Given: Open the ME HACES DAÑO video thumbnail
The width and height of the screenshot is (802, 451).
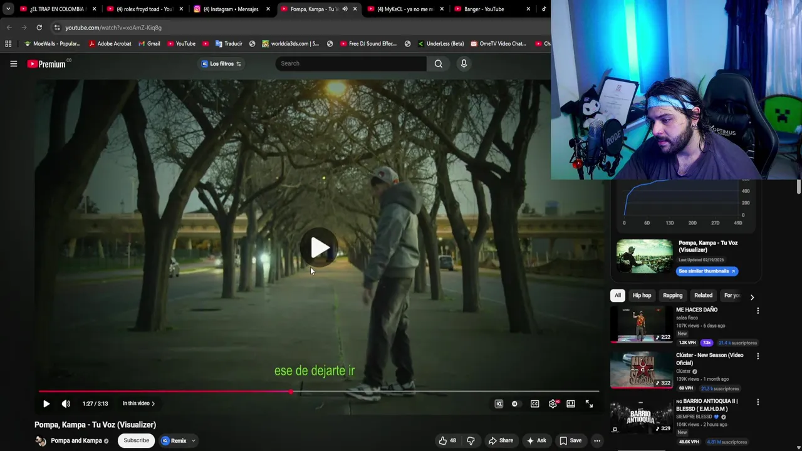Looking at the screenshot, I should tap(641, 324).
